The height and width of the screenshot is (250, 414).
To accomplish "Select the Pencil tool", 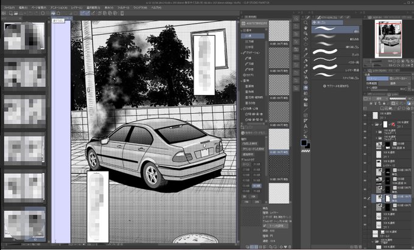I will [306, 66].
